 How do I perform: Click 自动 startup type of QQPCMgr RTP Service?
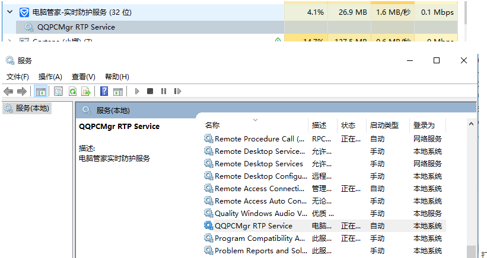377,226
